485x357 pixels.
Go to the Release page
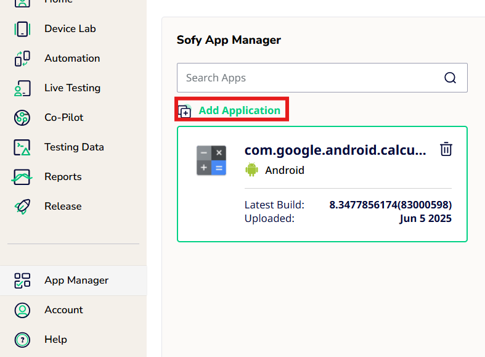63,207
